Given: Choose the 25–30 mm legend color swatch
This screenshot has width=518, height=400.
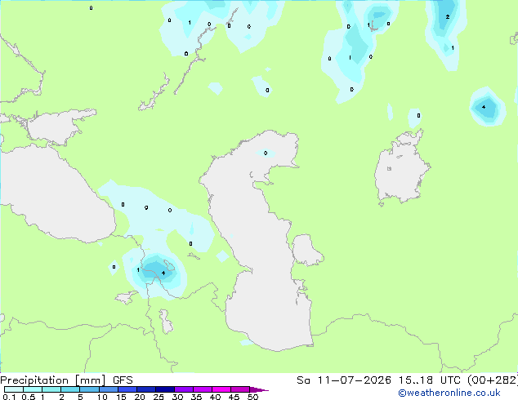Looking at the screenshot, I should 164,389.
